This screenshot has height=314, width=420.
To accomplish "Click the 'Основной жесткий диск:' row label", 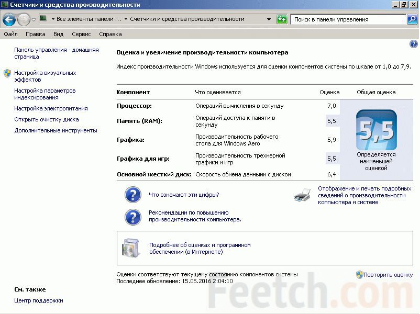I will click(154, 174).
